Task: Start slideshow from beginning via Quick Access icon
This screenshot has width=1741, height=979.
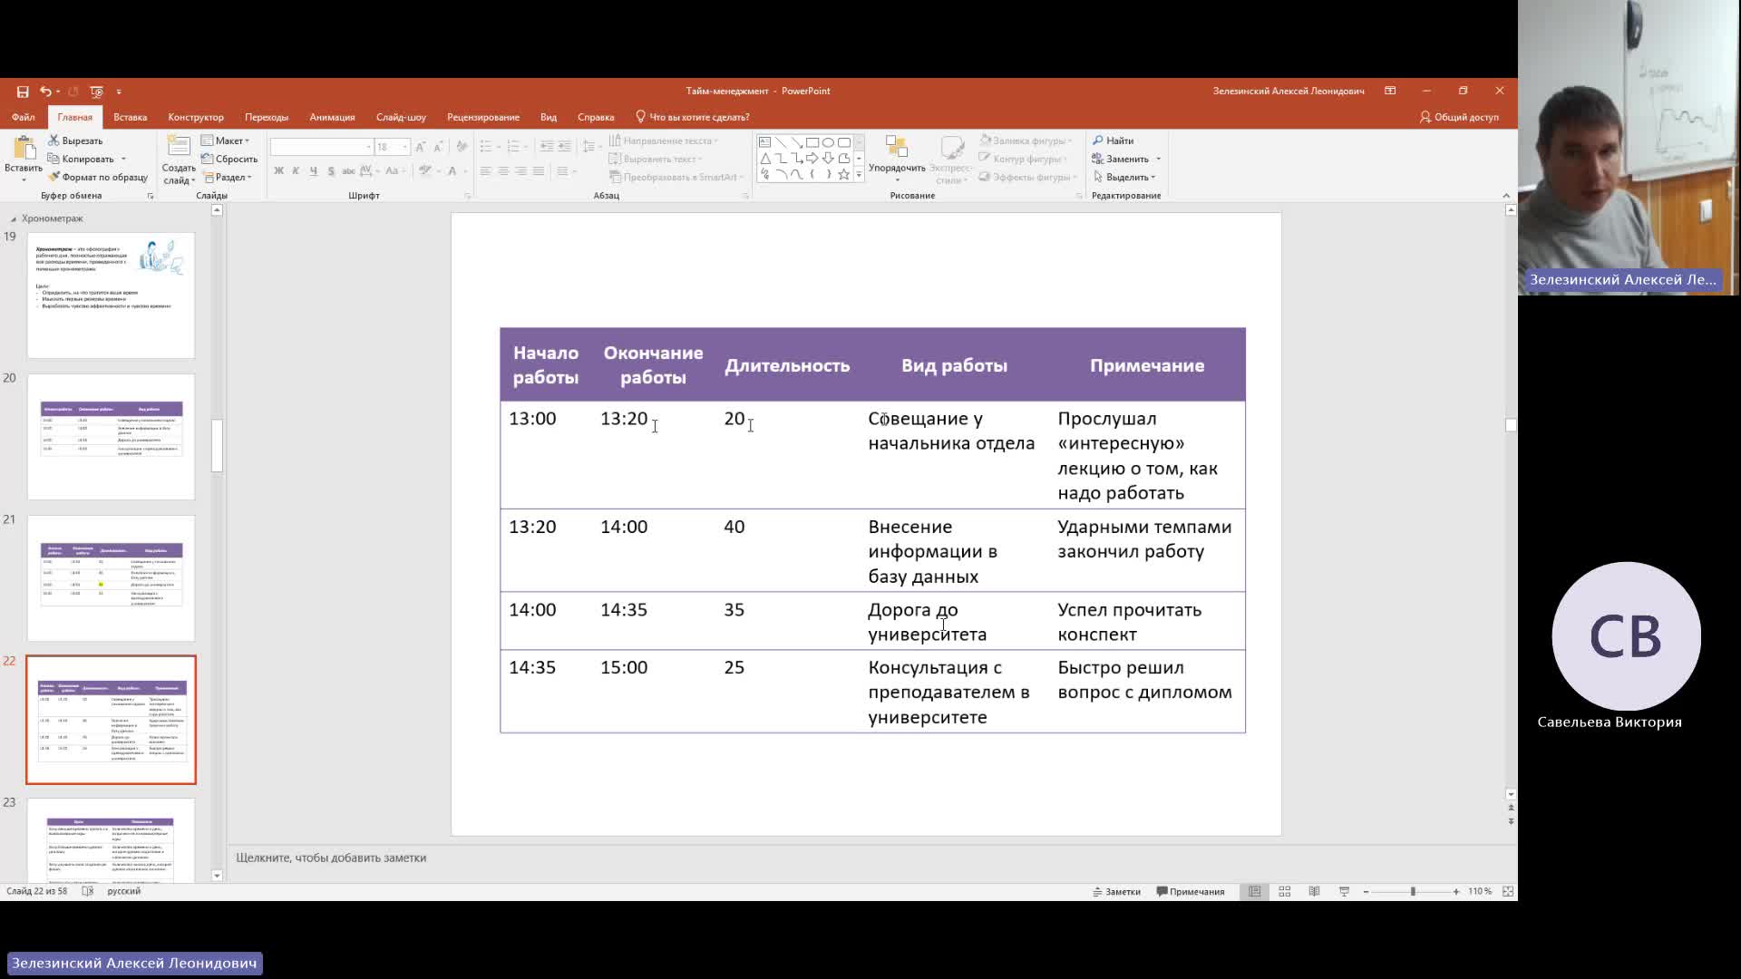Action: tap(96, 92)
